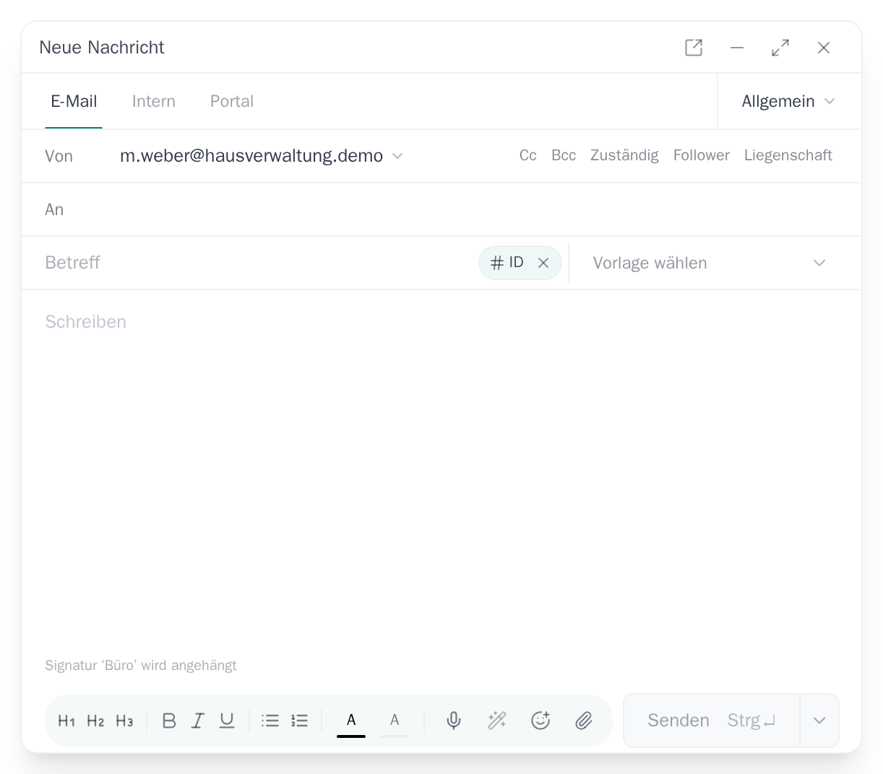Image resolution: width=883 pixels, height=774 pixels.
Task: Click the Signatur 'Büro' wird angehängt note
Action: click(141, 665)
